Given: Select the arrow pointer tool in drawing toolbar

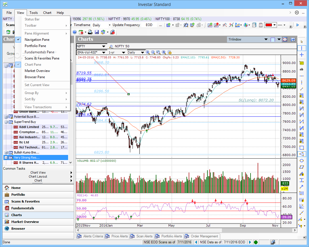Looking at the screenshot, I should (302, 41).
